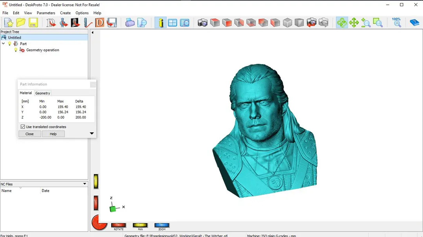The height and width of the screenshot is (237, 423).
Task: Open help with the blue book icon
Action: pos(414,23)
